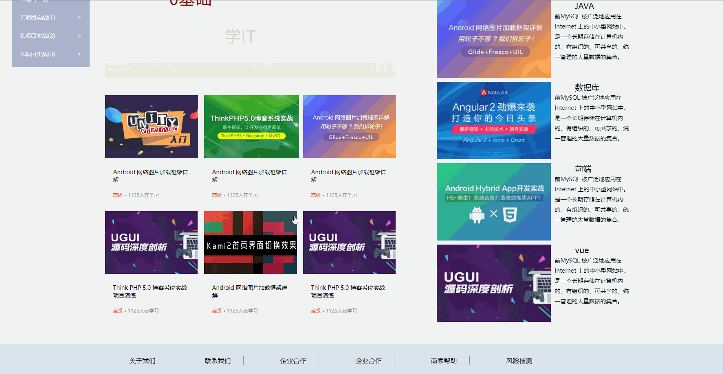
Task: Click the JAVA category heading
Action: coord(584,6)
